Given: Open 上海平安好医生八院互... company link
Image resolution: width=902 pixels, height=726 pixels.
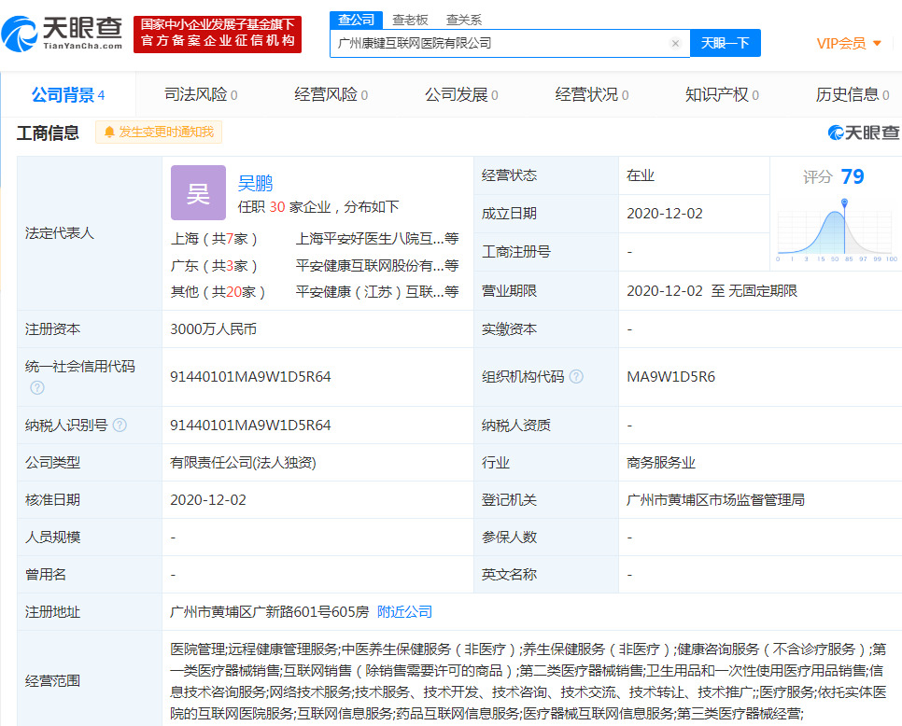Looking at the screenshot, I should (377, 239).
